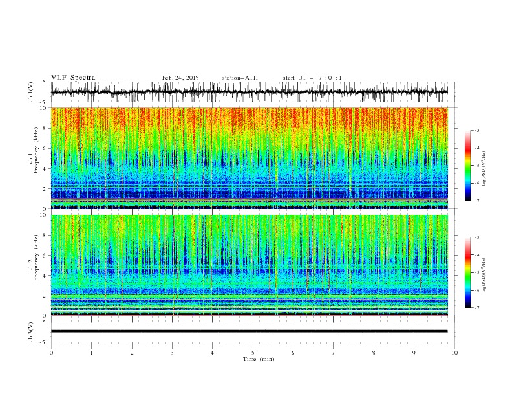The height and width of the screenshot is (396, 512).
Task: Click the ch.2 spectrogram color scale bar
Action: pyautogui.click(x=468, y=272)
